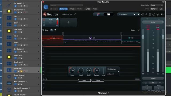Unsolo the Floor Tom track
171x96 pixels.
click(21, 71)
